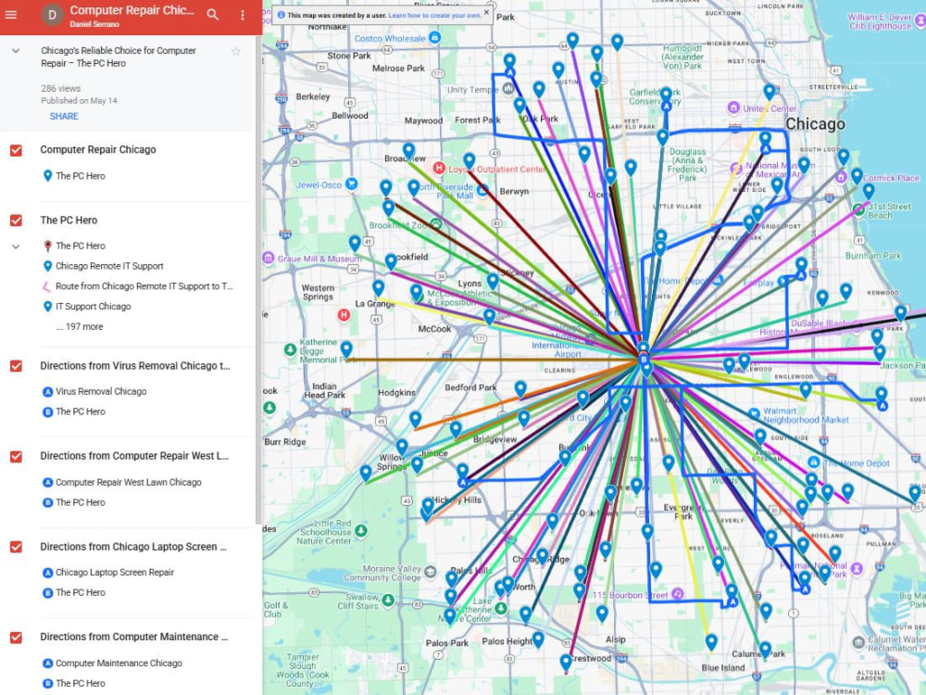The height and width of the screenshot is (695, 926).
Task: Click the 'Daniel Serrano' author name
Action: pyautogui.click(x=94, y=25)
